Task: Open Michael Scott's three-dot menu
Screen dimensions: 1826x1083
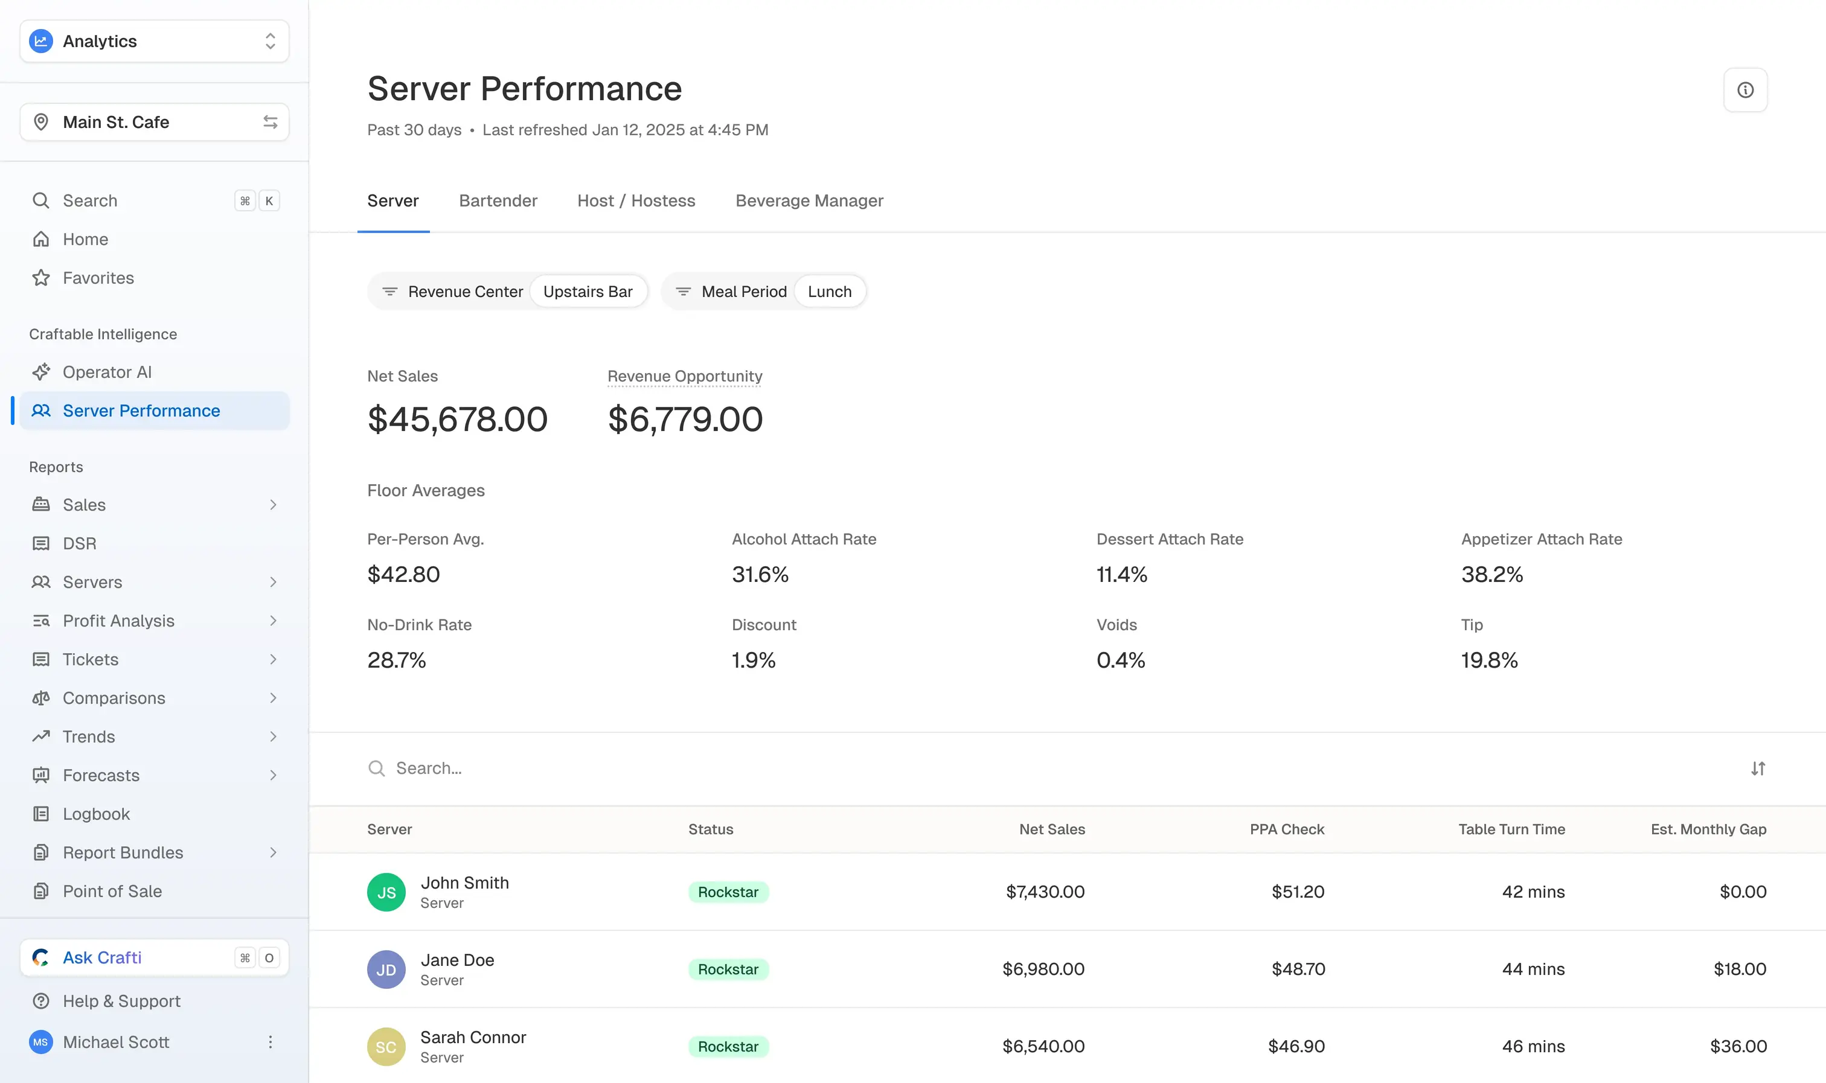Action: (270, 1042)
